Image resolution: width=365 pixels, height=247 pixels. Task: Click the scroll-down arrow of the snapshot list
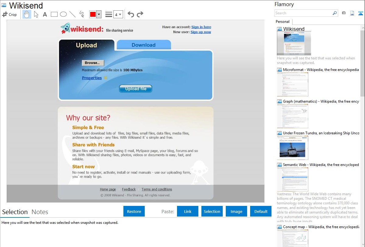tap(363, 245)
